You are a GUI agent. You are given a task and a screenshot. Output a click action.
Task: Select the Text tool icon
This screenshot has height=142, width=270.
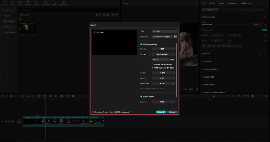[21, 3]
